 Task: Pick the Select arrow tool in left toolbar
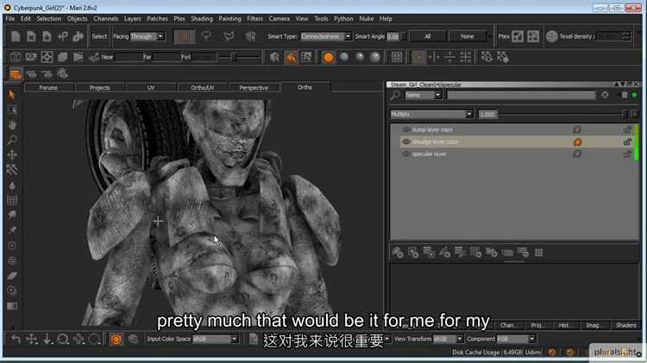[12, 95]
